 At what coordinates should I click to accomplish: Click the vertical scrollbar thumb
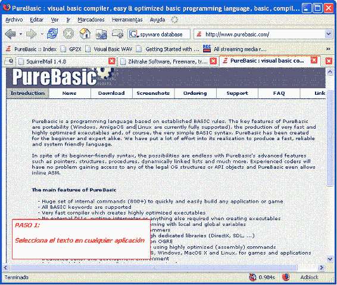pyautogui.click(x=330, y=138)
